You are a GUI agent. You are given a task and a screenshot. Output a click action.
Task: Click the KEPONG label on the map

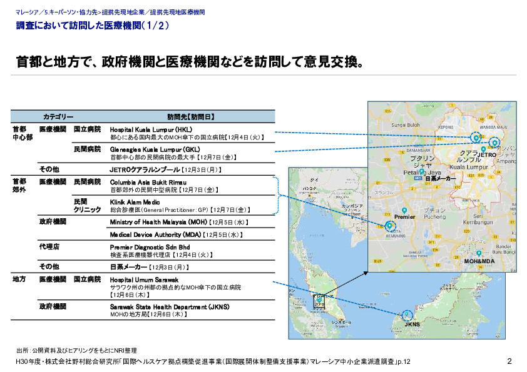click(446, 128)
